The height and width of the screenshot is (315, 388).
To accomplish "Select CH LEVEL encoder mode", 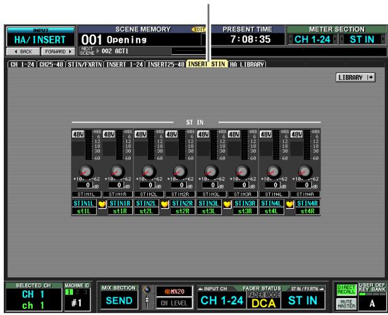I will coord(174,303).
